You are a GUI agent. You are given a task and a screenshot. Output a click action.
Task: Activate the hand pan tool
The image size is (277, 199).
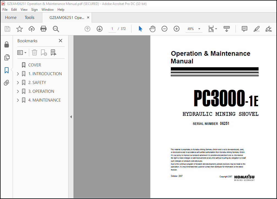[152, 29]
